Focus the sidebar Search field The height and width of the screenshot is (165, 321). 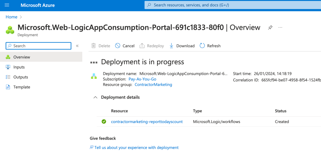[x=39, y=46]
